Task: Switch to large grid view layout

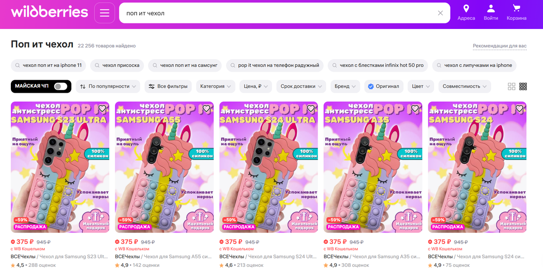Action: coord(512,86)
